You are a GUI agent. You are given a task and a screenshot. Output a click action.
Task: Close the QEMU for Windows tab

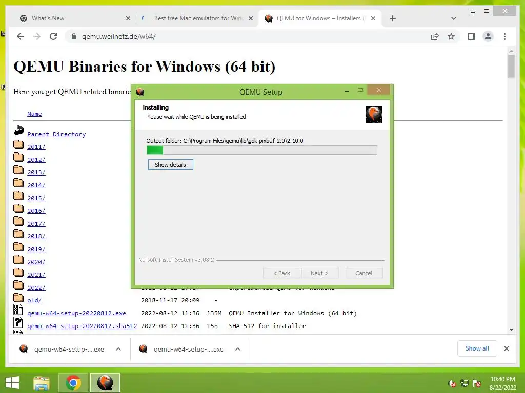(373, 18)
